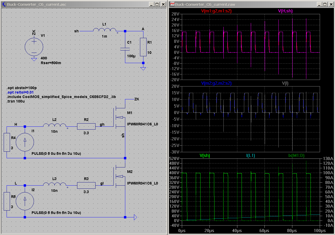Click the LTspice schematic window icon

(x=4, y=4)
